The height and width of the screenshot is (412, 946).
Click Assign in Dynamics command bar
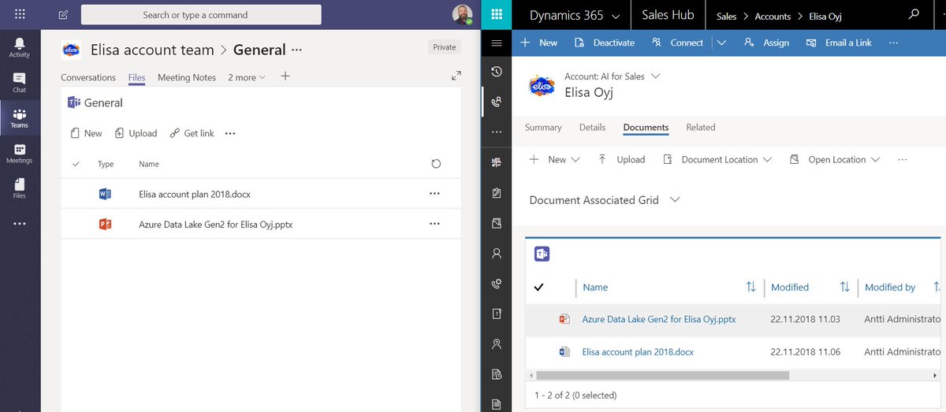coord(765,43)
